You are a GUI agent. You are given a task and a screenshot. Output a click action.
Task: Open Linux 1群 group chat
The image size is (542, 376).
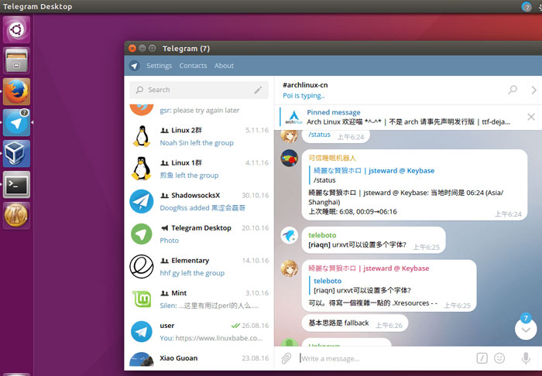[x=199, y=169]
